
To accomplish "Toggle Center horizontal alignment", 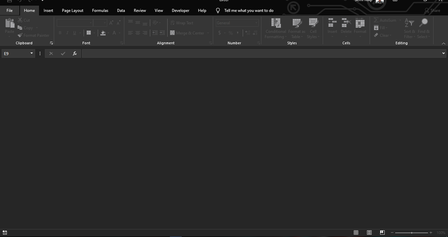I will click(x=138, y=33).
